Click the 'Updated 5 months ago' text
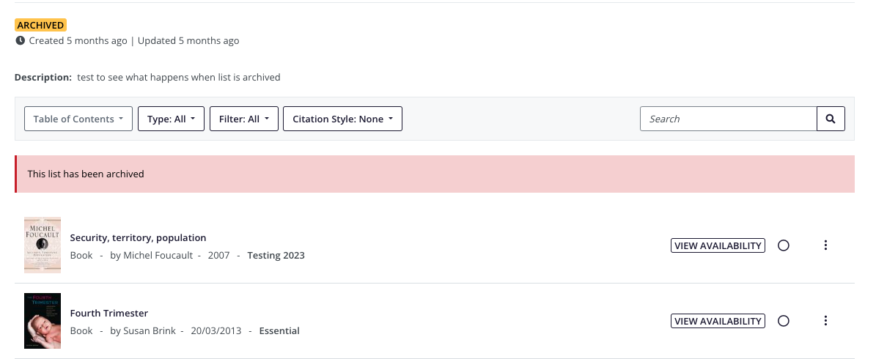This screenshot has width=876, height=359. coord(188,41)
